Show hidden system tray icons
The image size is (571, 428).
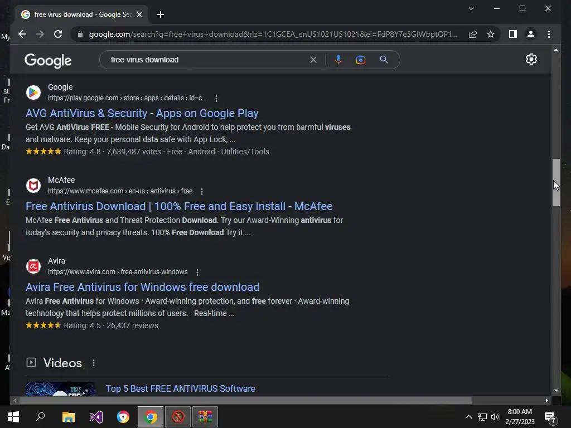coord(468,417)
